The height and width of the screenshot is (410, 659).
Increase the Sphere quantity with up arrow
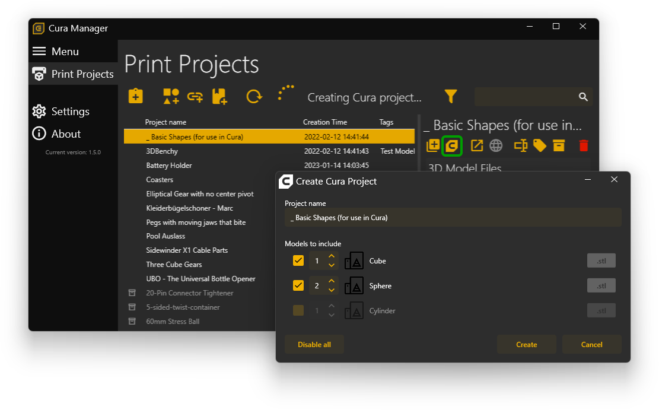pos(332,281)
